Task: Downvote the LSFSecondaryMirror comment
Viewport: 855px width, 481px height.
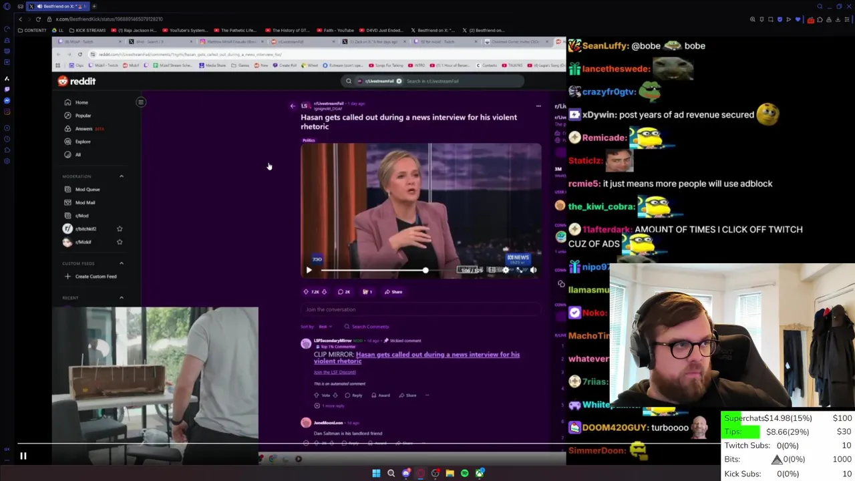Action: [336, 395]
